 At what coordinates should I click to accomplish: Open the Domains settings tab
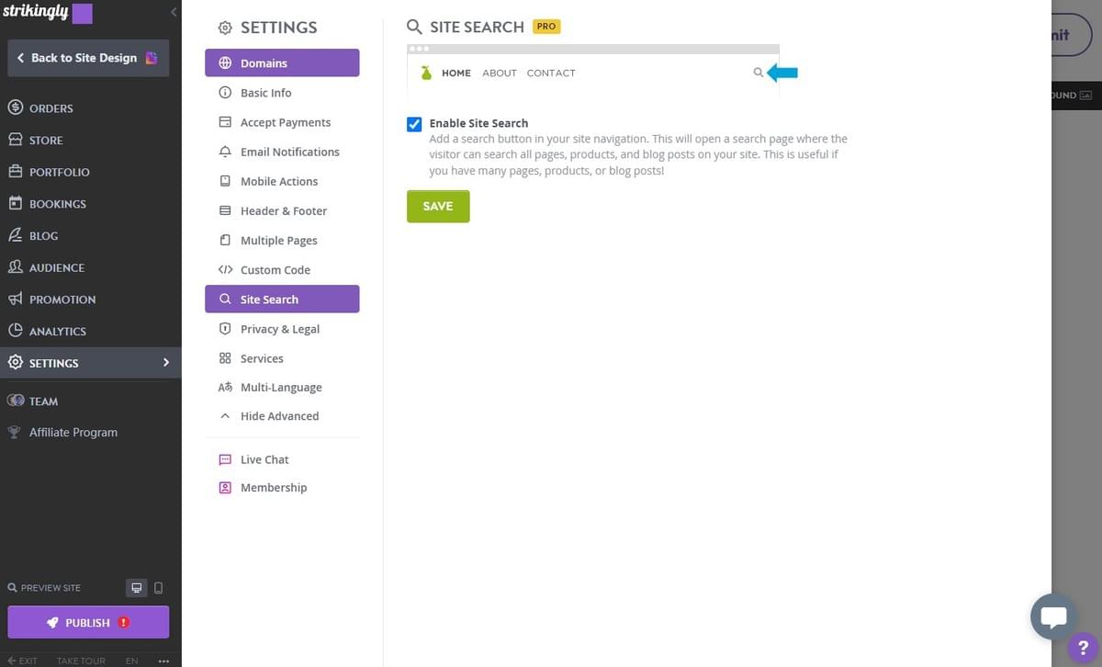tap(282, 63)
